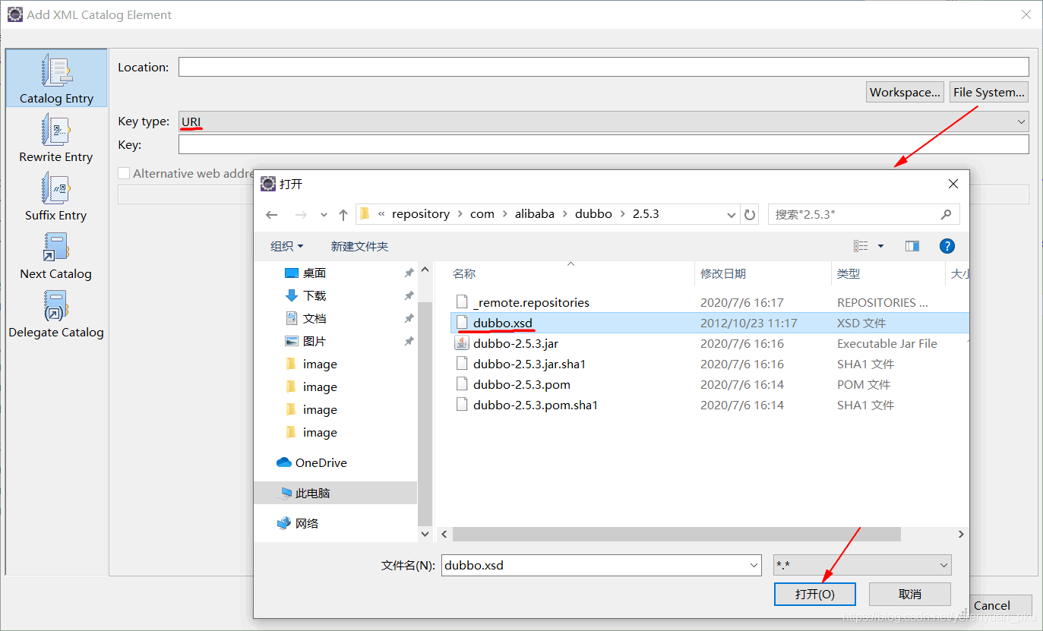Click the Key input field
1043x631 pixels.
point(603,144)
